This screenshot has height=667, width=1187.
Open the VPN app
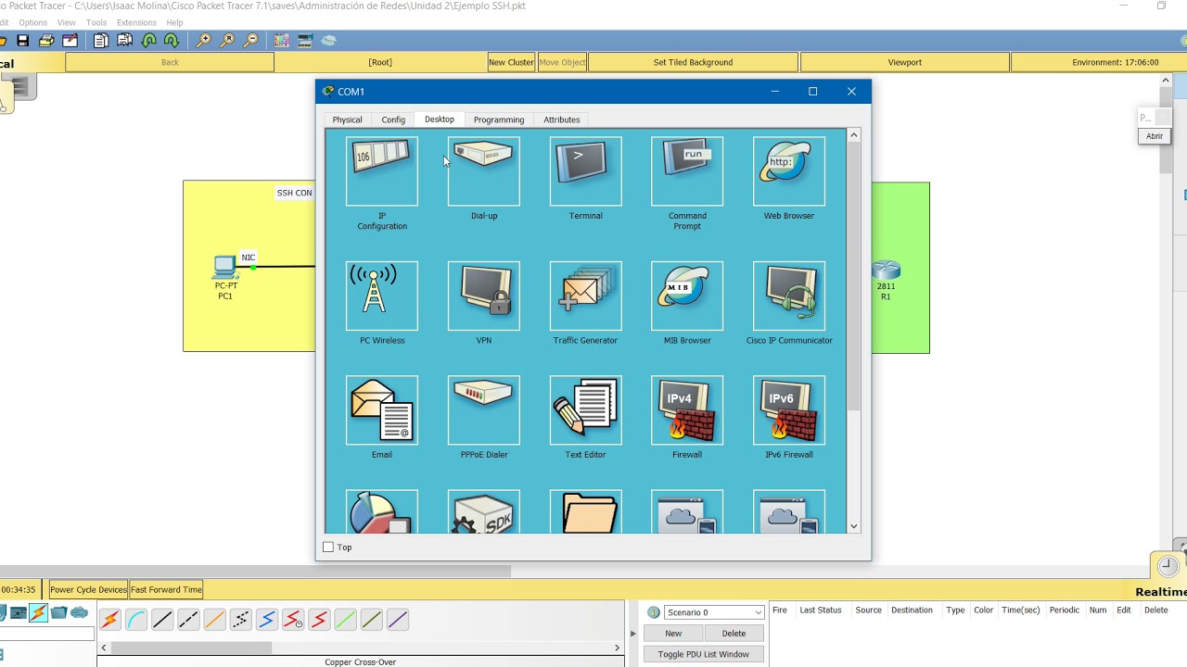pos(484,296)
